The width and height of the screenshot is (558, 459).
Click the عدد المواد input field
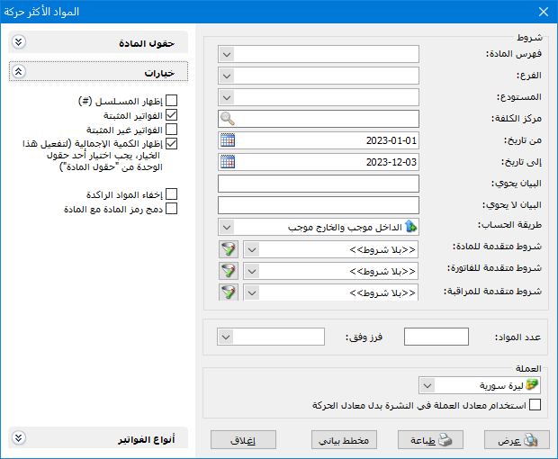point(436,337)
